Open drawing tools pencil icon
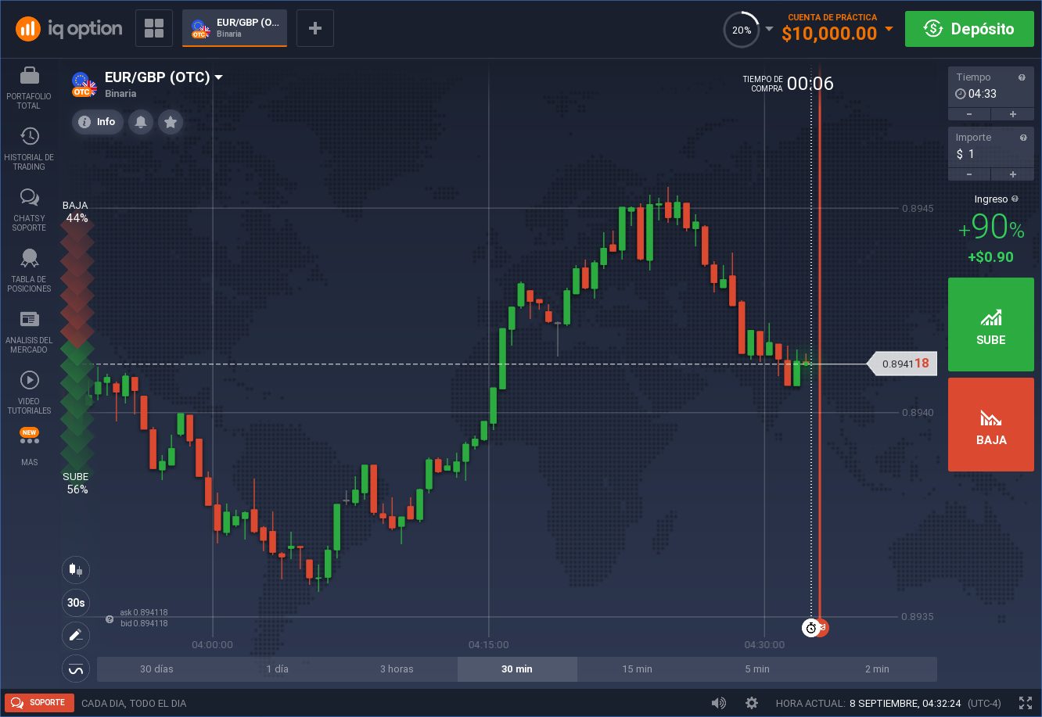 pyautogui.click(x=76, y=636)
